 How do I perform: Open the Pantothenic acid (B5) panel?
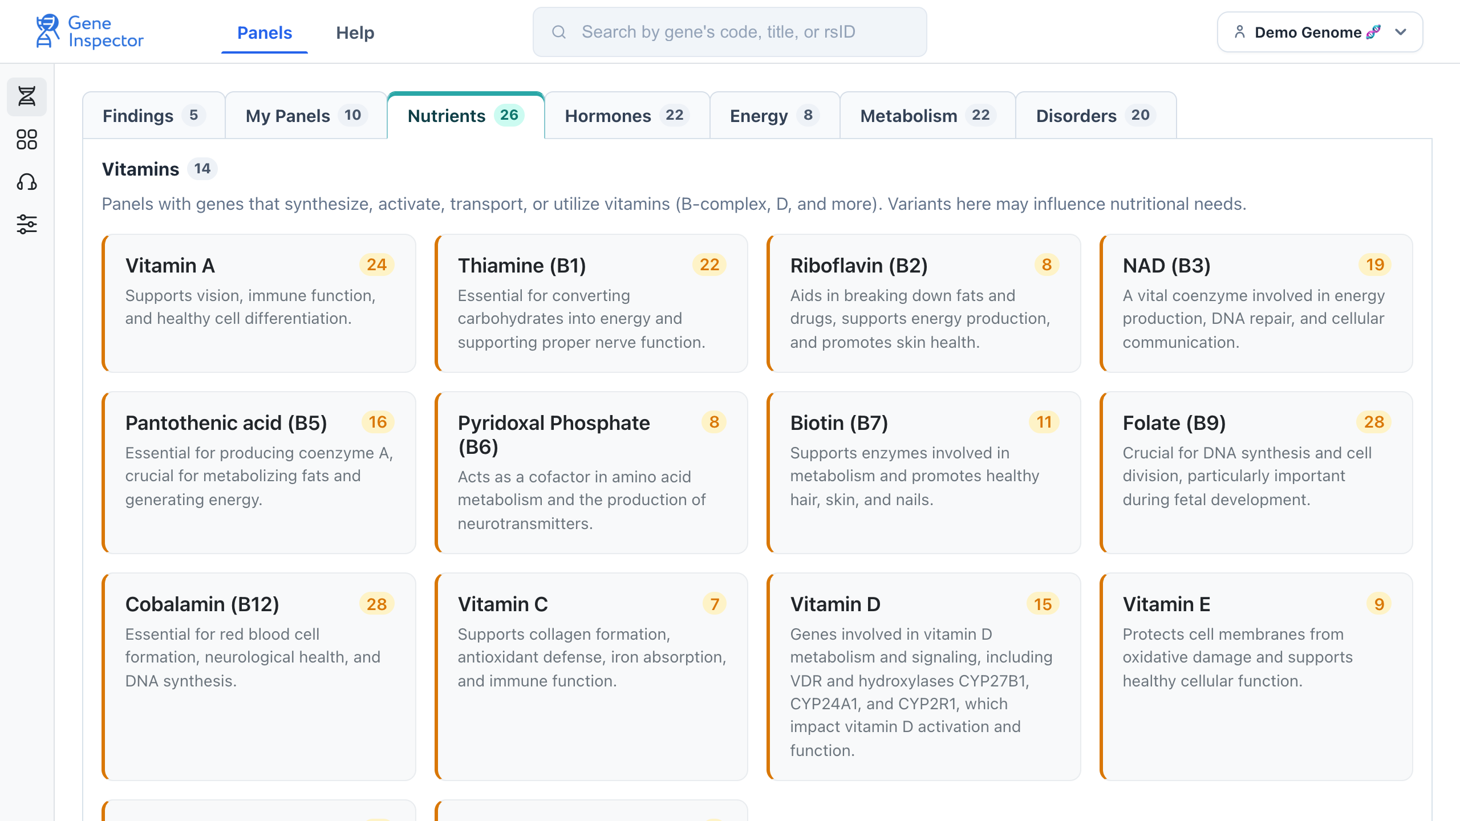[259, 473]
